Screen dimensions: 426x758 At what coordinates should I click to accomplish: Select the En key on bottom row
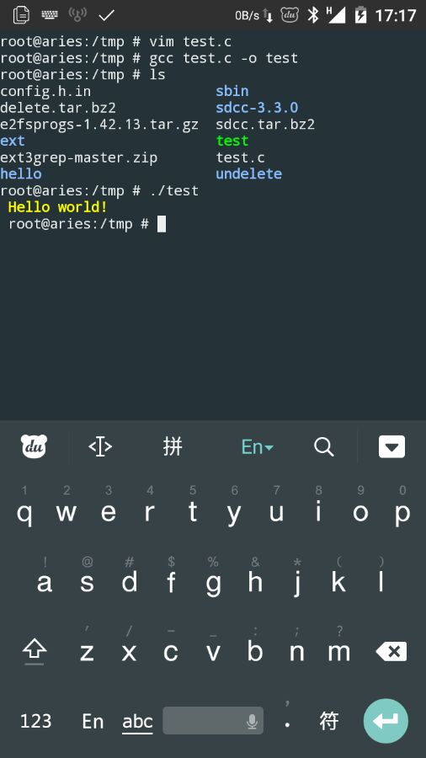click(93, 721)
